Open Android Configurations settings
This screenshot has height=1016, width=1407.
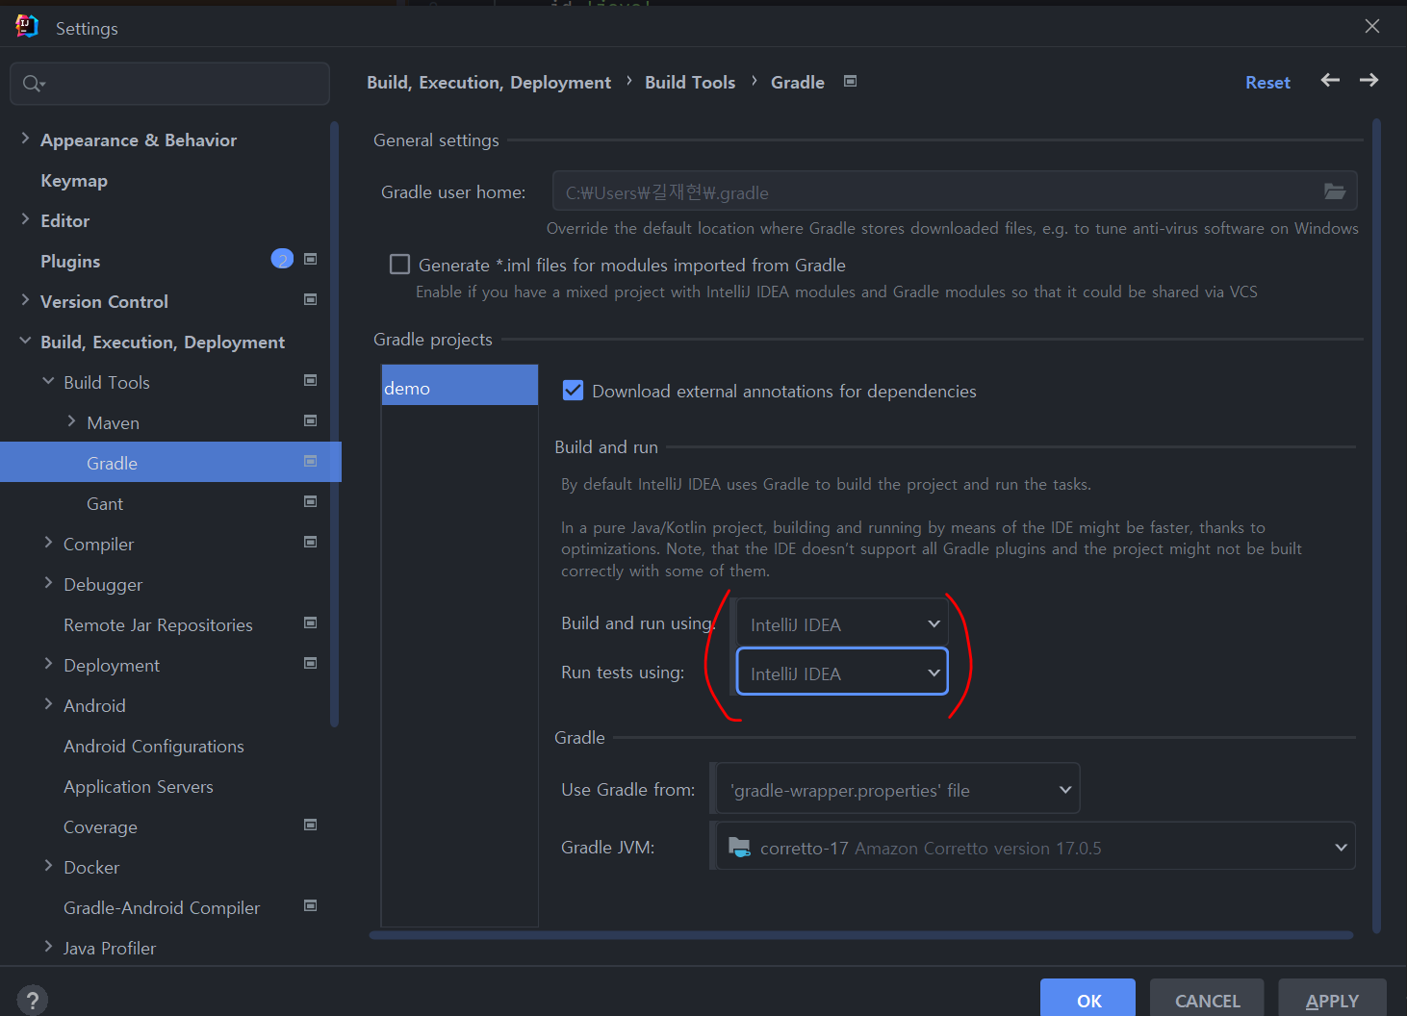pos(154,746)
